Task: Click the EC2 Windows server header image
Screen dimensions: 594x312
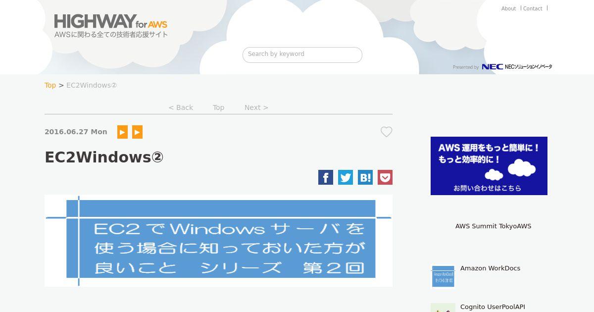Action: [218, 241]
